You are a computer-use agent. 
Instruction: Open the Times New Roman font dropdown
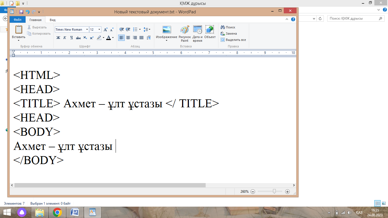87,30
